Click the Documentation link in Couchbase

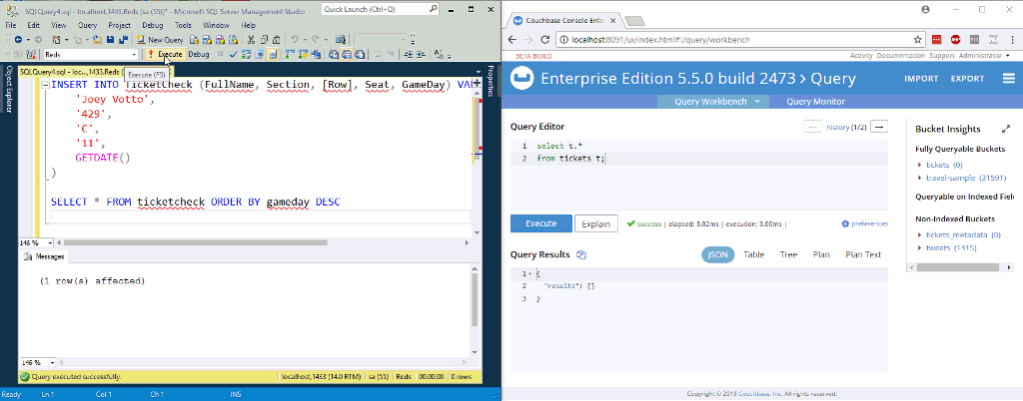click(x=899, y=56)
